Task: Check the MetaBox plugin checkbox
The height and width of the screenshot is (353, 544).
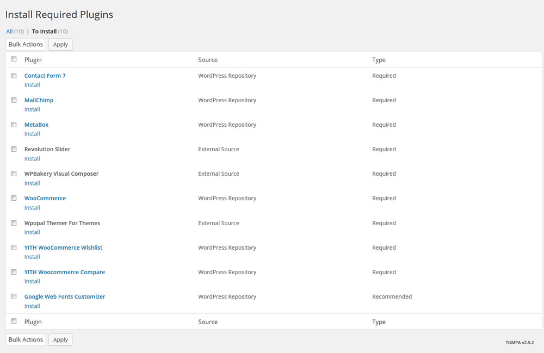Action: tap(14, 125)
